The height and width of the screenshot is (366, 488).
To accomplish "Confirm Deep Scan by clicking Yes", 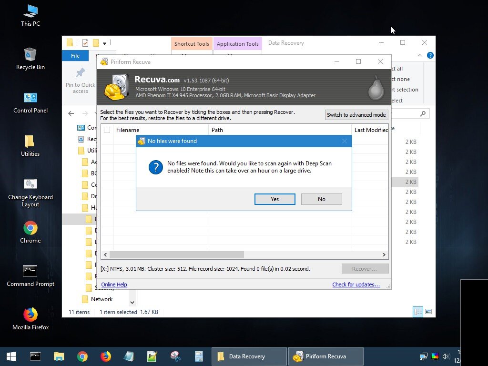I will 274,199.
